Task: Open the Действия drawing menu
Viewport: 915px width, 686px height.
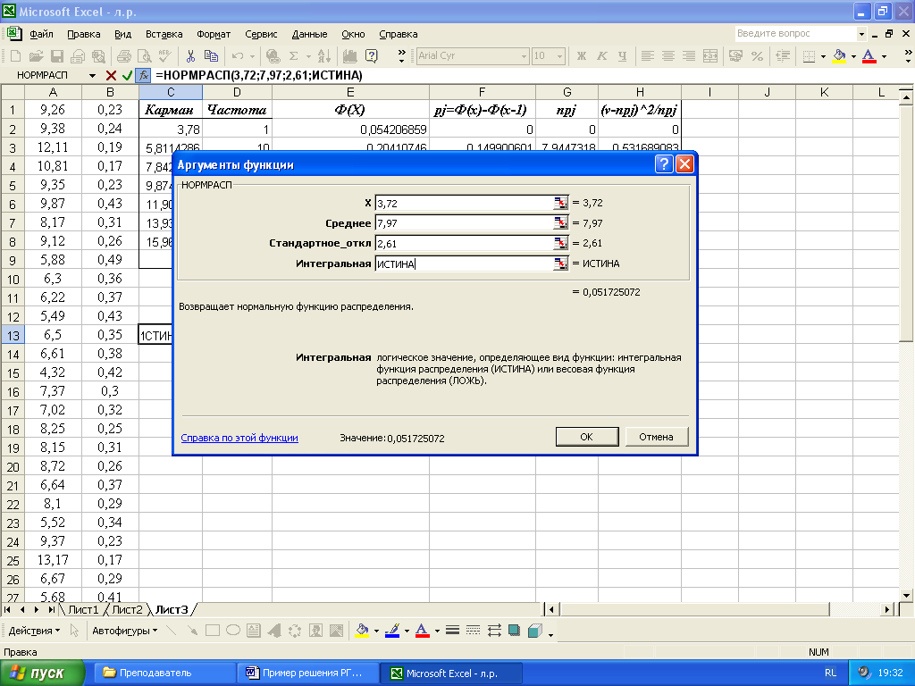Action: [34, 631]
